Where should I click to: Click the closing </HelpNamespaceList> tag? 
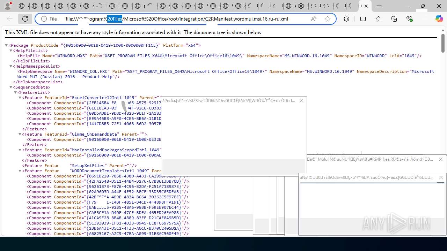(38, 82)
